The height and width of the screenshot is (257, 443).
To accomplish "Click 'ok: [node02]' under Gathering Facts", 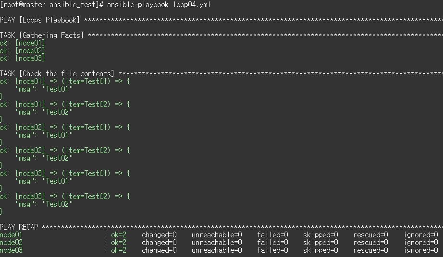I will [22, 51].
